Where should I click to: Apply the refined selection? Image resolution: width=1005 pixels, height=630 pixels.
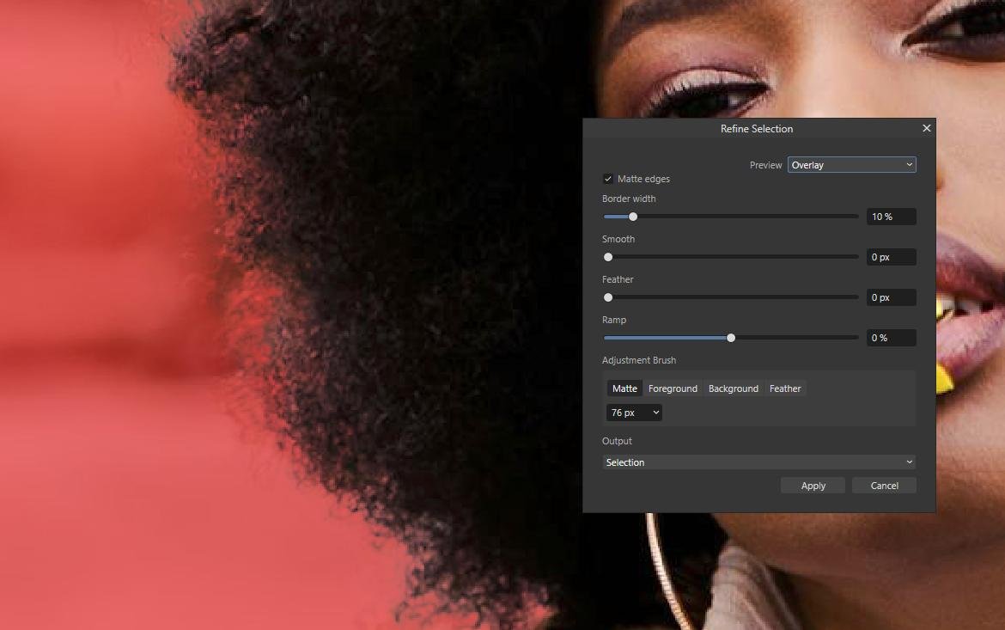point(813,486)
